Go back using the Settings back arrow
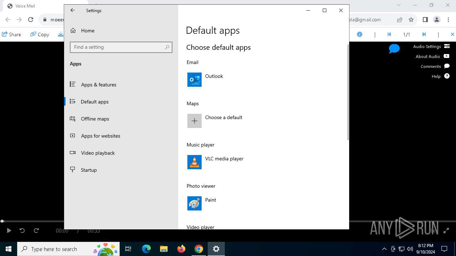 73,10
